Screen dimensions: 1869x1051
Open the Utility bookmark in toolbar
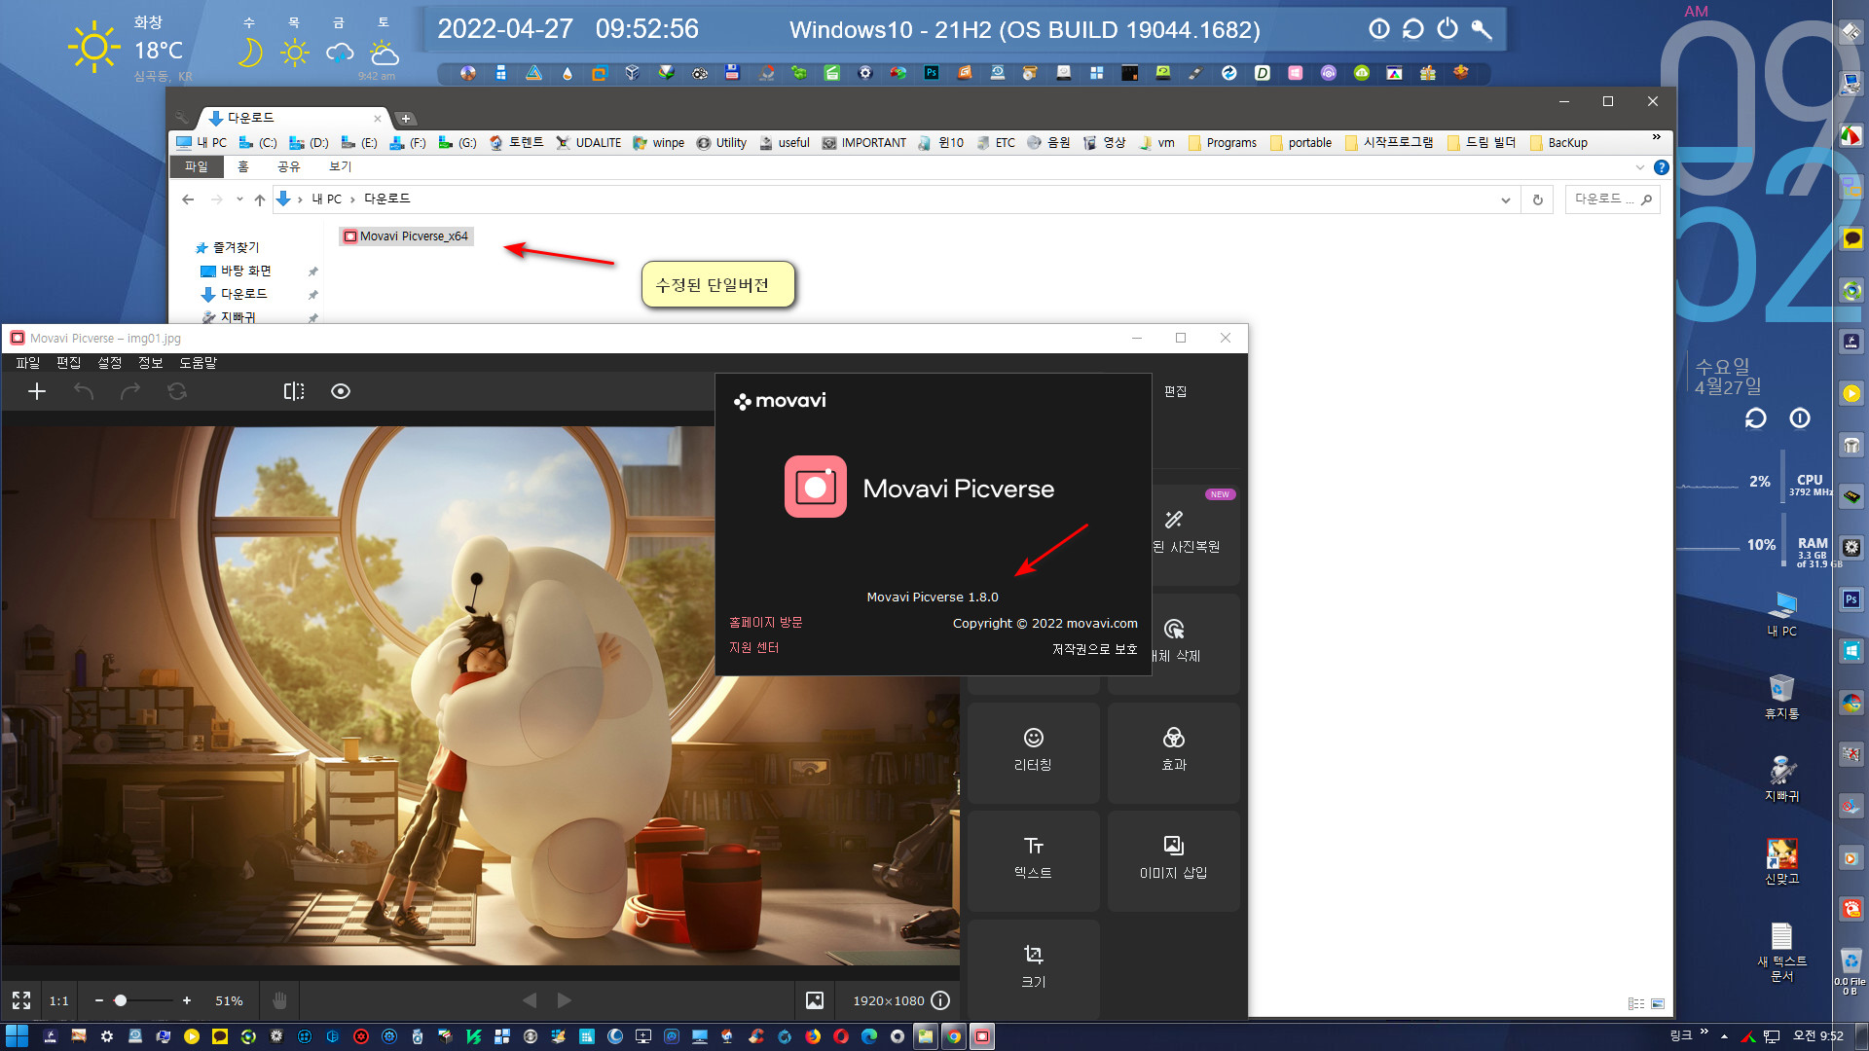coord(721,143)
